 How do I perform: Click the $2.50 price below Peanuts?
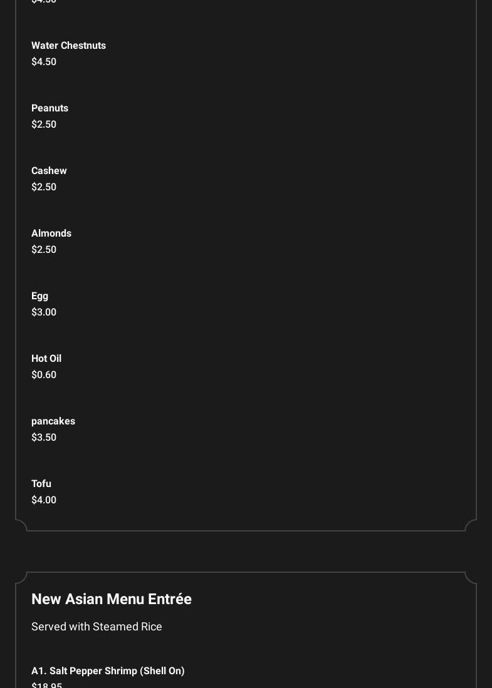click(44, 125)
